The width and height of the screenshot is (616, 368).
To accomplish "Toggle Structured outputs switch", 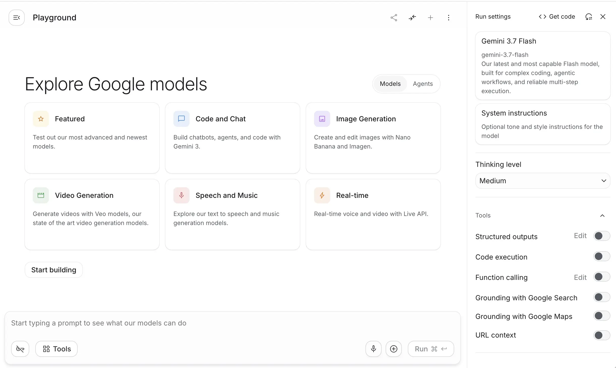I will point(602,236).
